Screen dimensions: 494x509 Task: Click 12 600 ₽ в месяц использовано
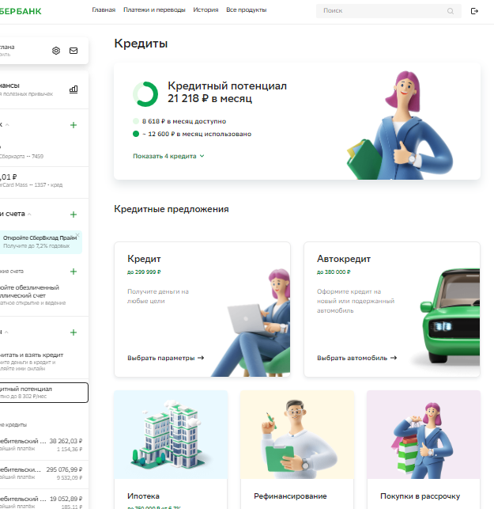coord(197,134)
